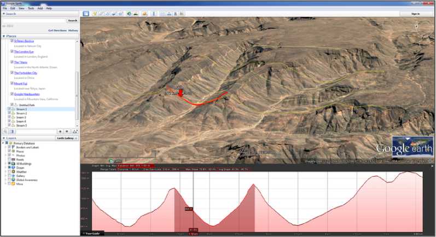Click the Get Directions link
Screen dimensions: 436x237
(57, 30)
